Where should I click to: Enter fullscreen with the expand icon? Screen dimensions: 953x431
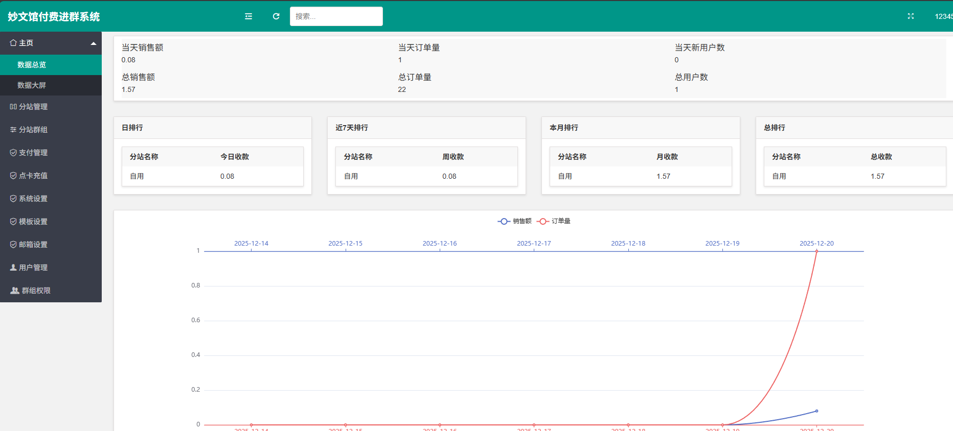click(911, 16)
